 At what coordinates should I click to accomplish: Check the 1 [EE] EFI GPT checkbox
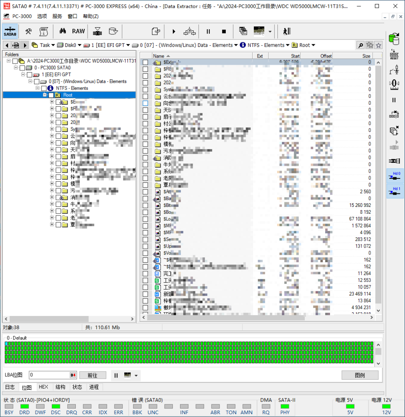[29, 75]
